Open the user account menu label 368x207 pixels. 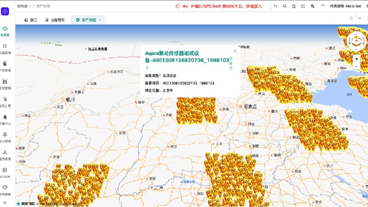pos(345,6)
